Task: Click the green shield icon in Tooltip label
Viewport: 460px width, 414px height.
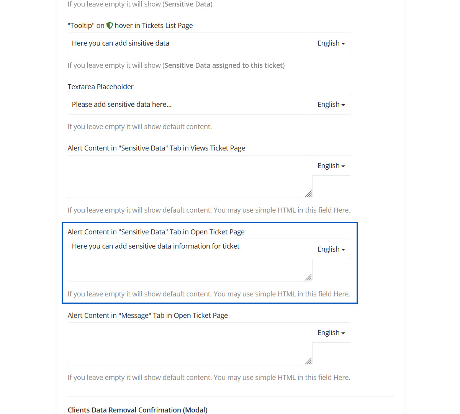Action: pyautogui.click(x=110, y=26)
